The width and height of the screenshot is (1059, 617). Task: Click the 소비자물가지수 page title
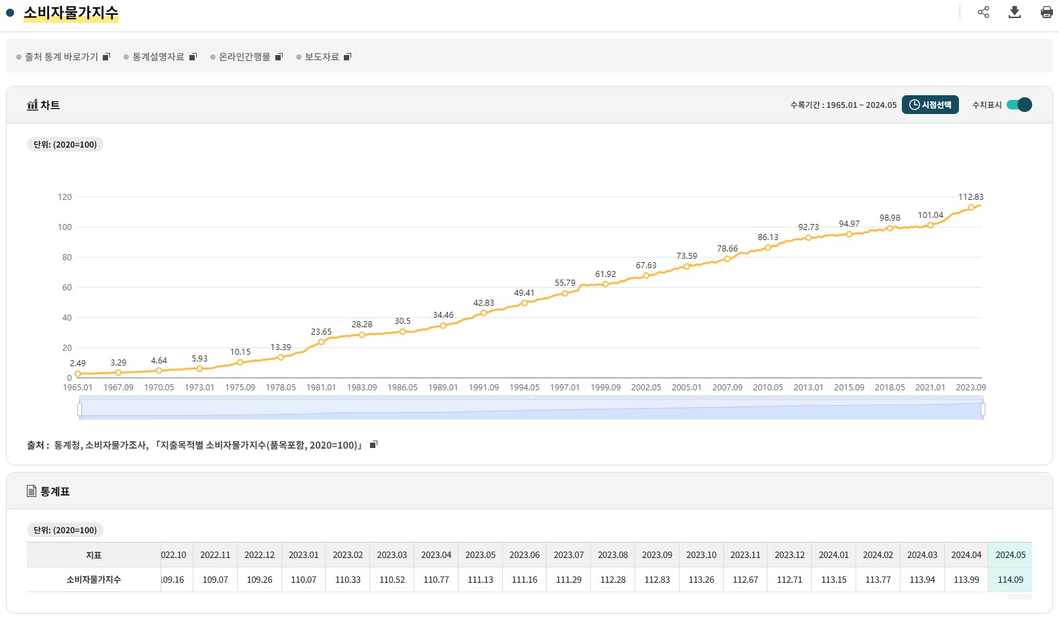(71, 13)
